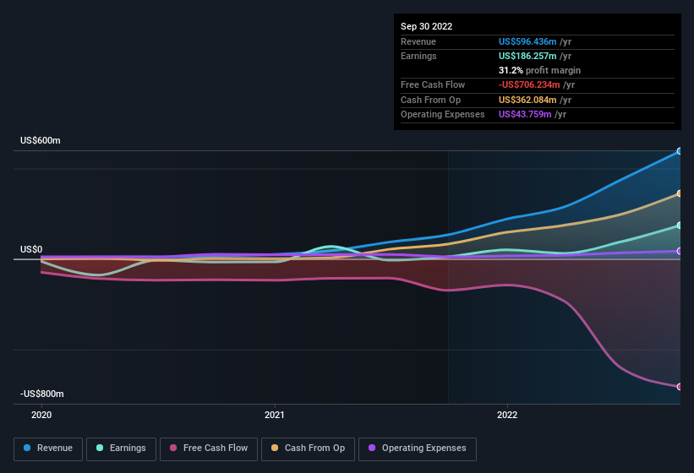
Task: Click the US$596.436m revenue value
Action: (x=527, y=41)
